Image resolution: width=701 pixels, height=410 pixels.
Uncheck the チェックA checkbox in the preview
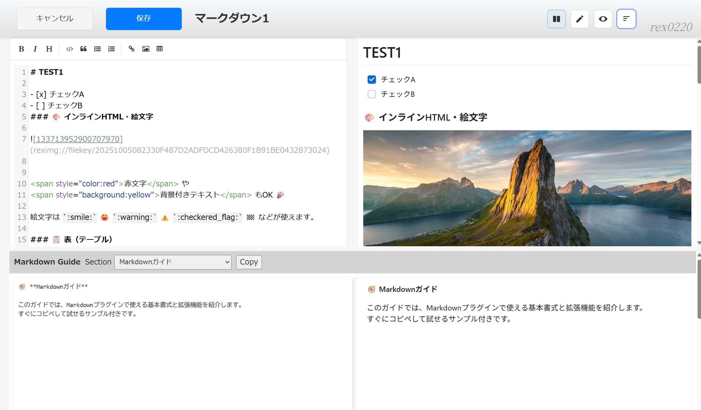point(372,79)
